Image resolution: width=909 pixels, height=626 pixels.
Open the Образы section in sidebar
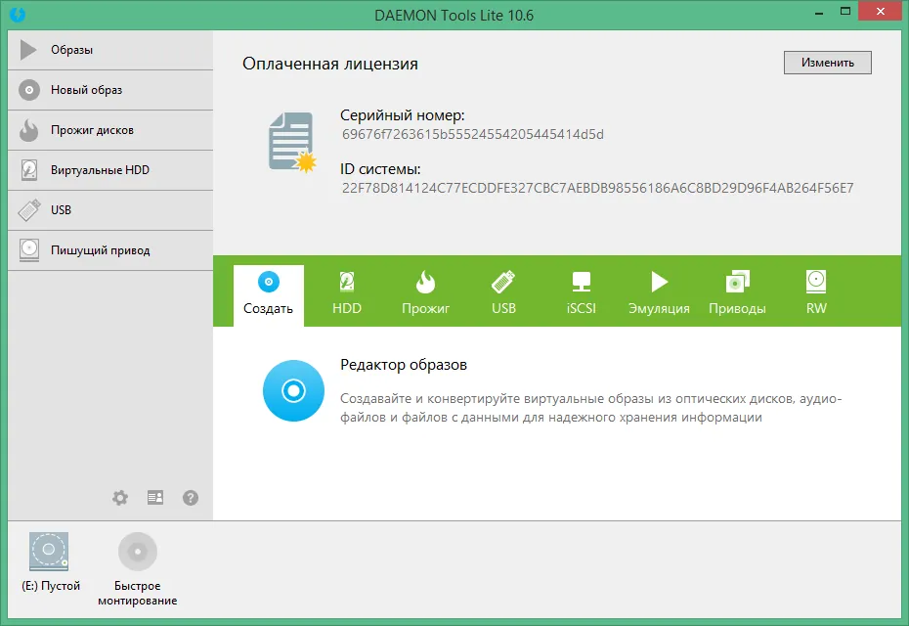point(110,50)
